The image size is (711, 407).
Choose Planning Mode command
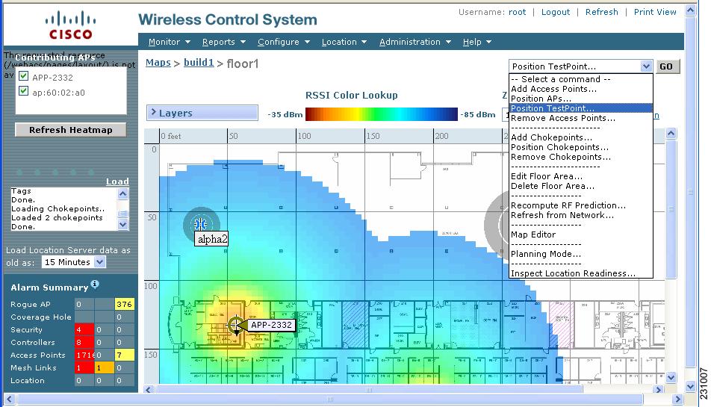580,254
